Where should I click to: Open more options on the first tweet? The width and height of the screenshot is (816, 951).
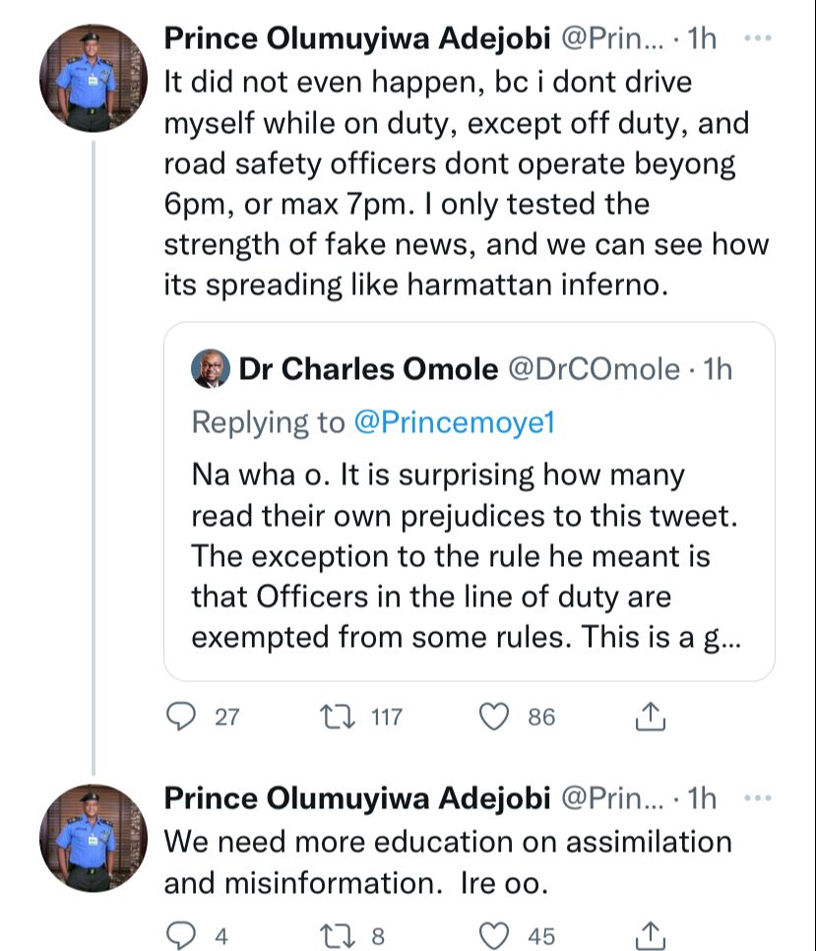pyautogui.click(x=755, y=38)
